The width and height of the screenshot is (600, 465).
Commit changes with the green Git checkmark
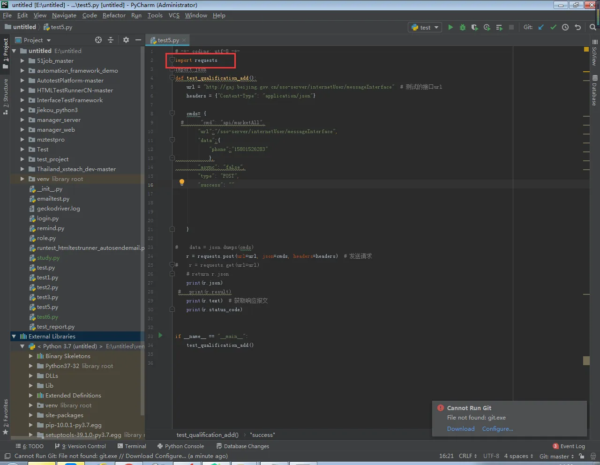(x=553, y=27)
